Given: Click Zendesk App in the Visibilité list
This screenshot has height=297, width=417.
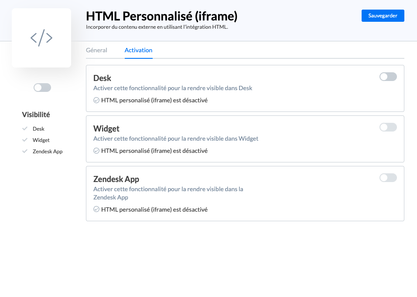Looking at the screenshot, I should tap(48, 152).
